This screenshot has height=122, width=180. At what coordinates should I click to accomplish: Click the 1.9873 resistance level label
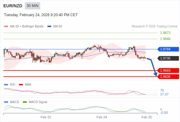[165, 33]
